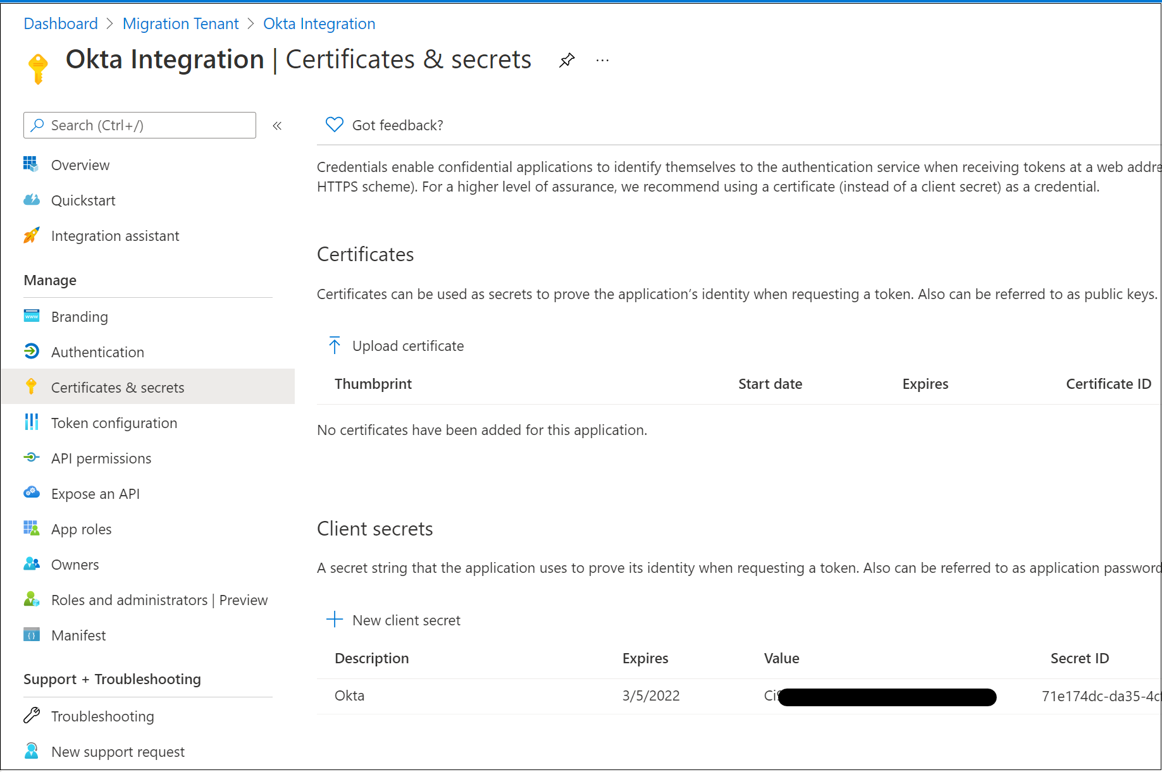Screen dimensions: 1162x772
Task: Click the Integration assistant rocket icon
Action: point(31,235)
